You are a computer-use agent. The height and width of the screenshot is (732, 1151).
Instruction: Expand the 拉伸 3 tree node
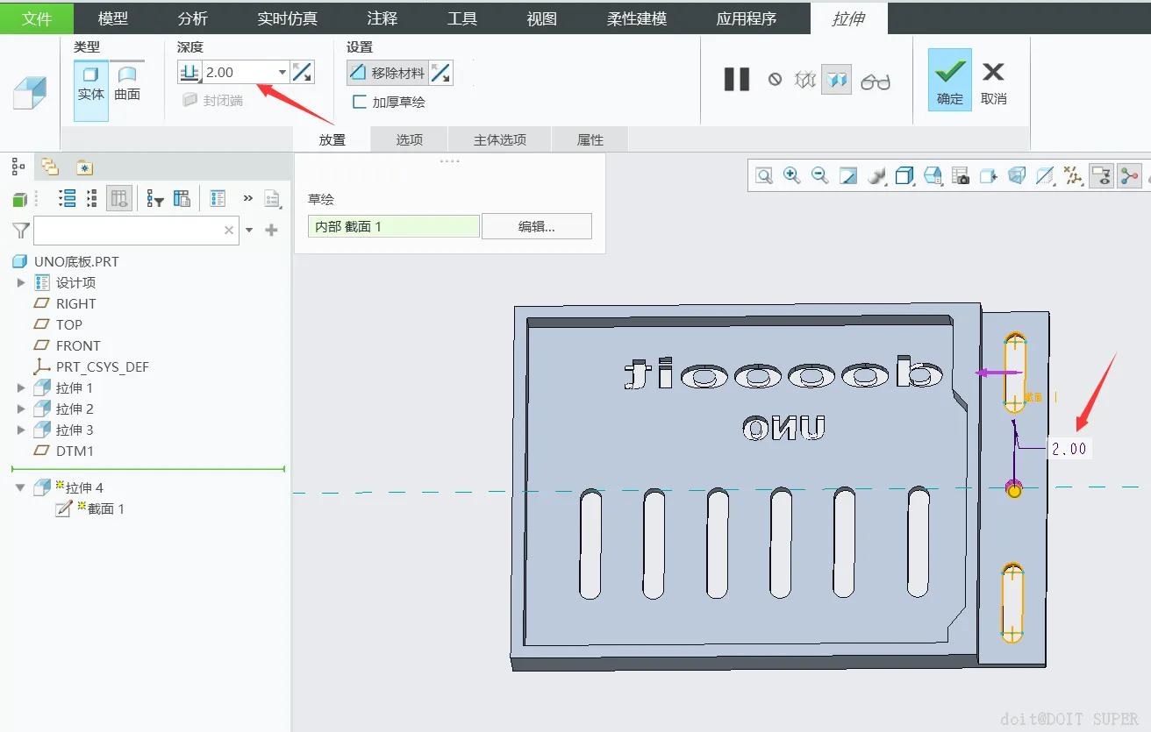pyautogui.click(x=22, y=430)
